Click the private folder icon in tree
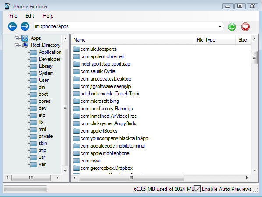This screenshot has height=197, width=262. pos(33,137)
